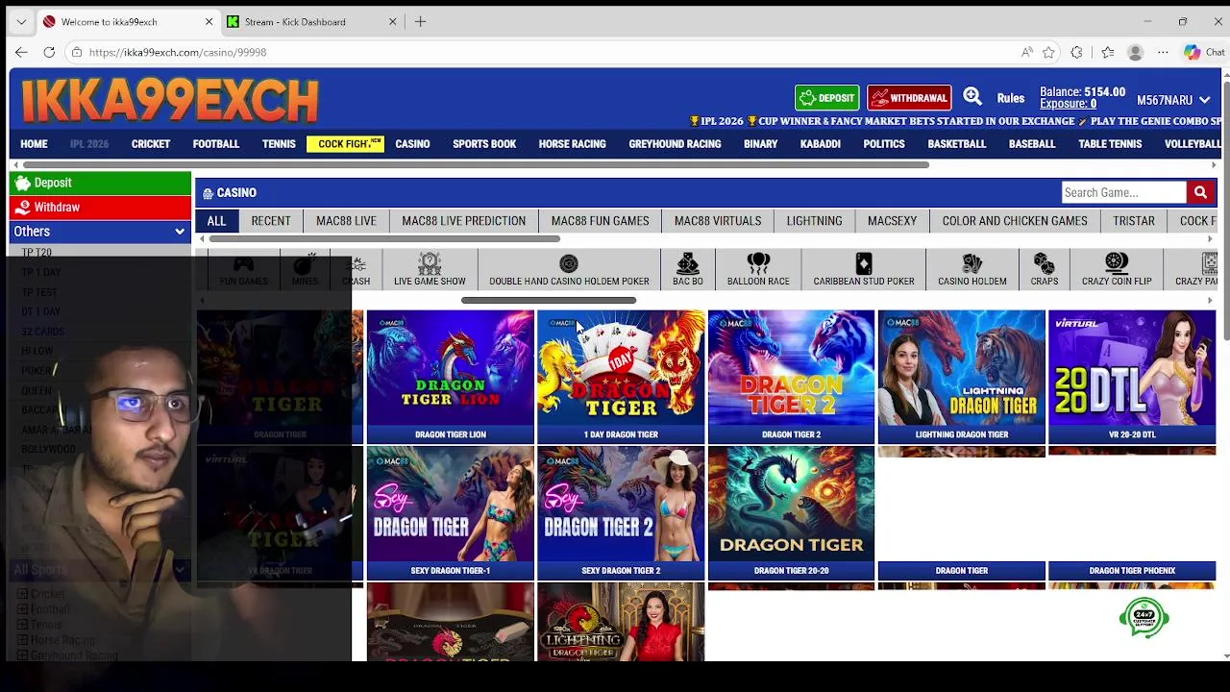Image resolution: width=1230 pixels, height=692 pixels.
Task: Open the Read aloud icon
Action: (1026, 52)
